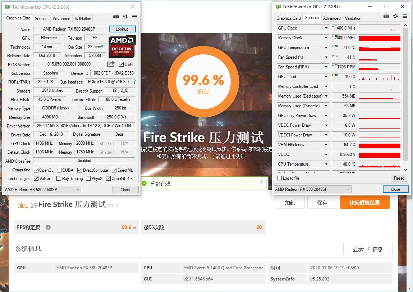Click the GPU Load activity graph
Screen dimensions: 413x292
click(379, 76)
